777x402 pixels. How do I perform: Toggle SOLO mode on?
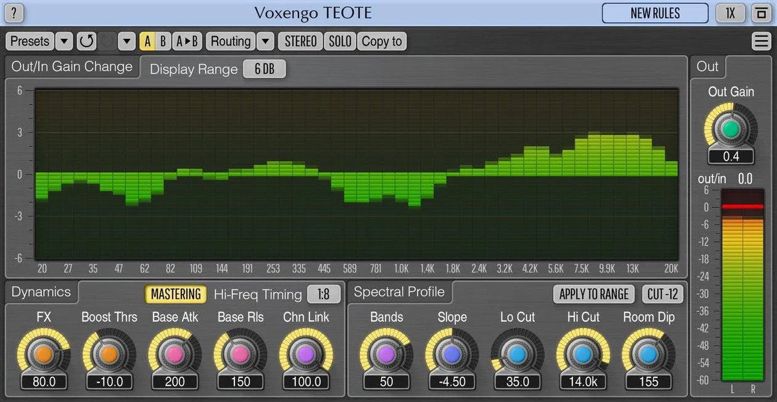pos(340,41)
